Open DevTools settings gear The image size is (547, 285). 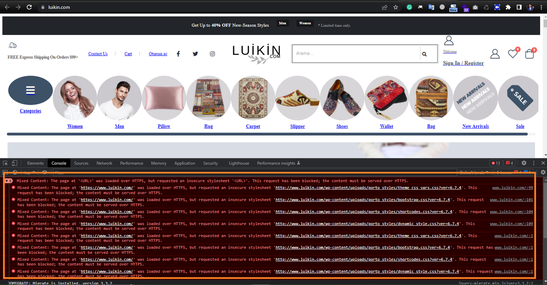point(524,163)
